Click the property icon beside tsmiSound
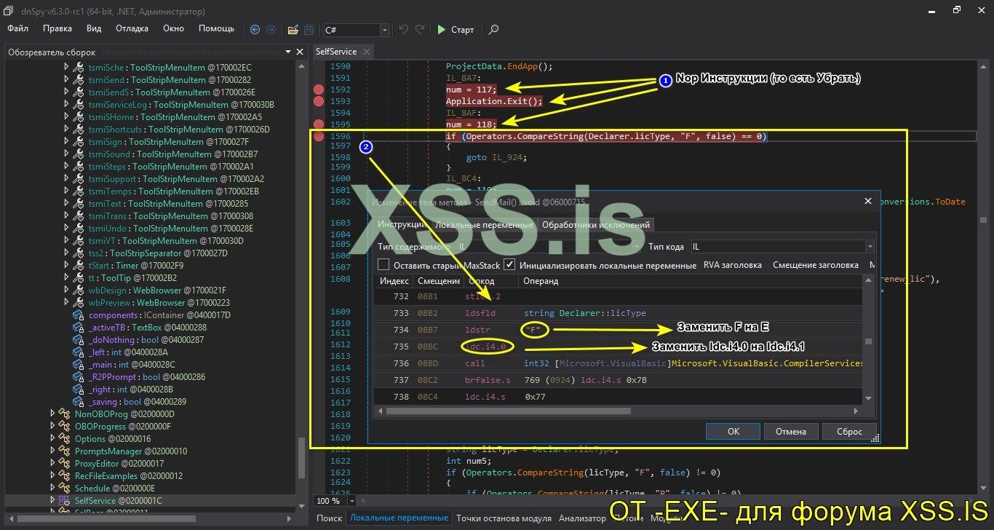Image resolution: width=994 pixels, height=530 pixels. pos(79,154)
